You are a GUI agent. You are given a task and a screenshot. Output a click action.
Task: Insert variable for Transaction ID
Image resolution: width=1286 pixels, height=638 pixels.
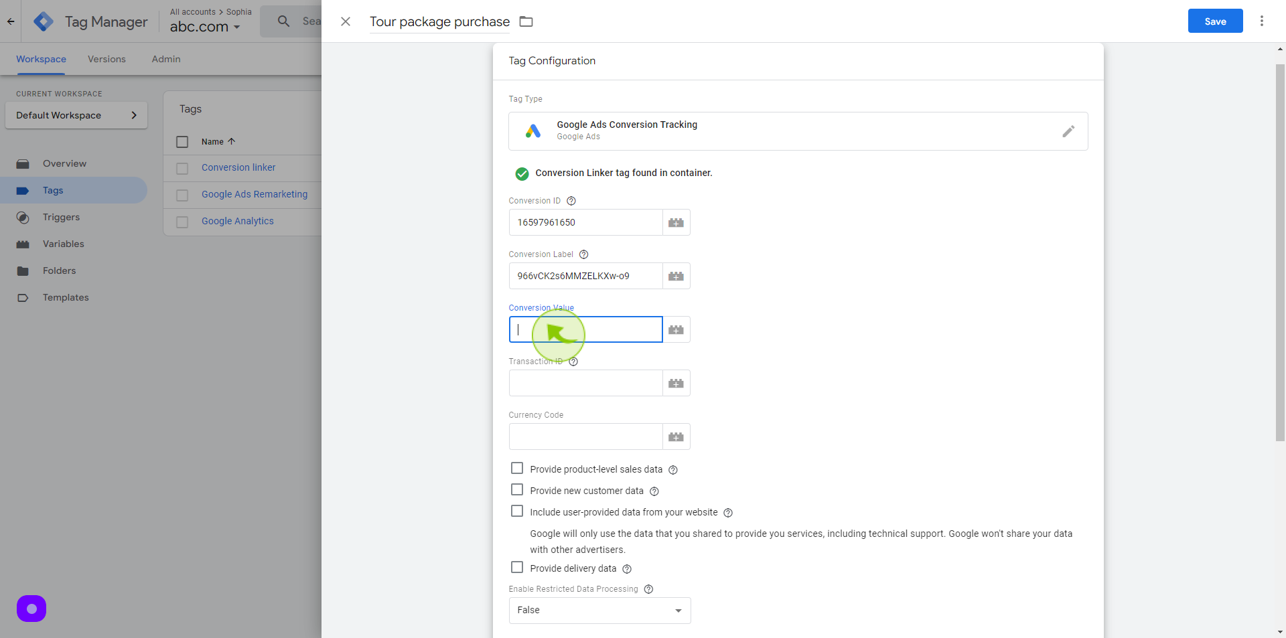point(676,383)
